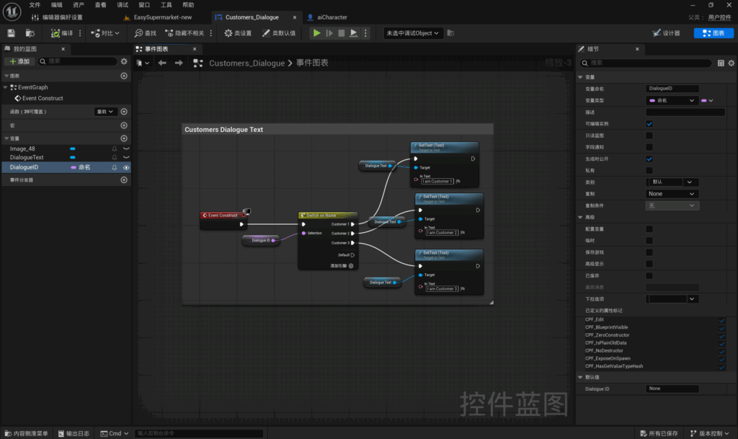Open the 调试 menu
Viewport: 738px width, 439px height.
[123, 5]
